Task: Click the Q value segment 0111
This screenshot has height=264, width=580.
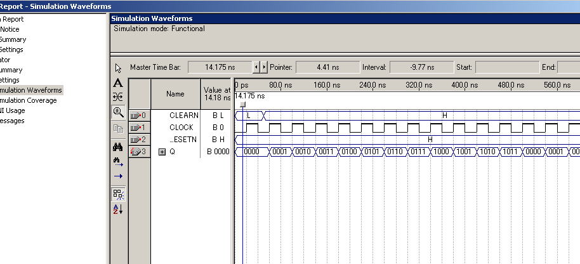Action: 418,152
